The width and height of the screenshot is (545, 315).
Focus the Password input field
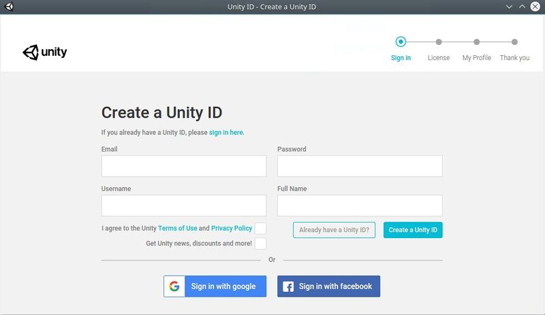coord(360,166)
